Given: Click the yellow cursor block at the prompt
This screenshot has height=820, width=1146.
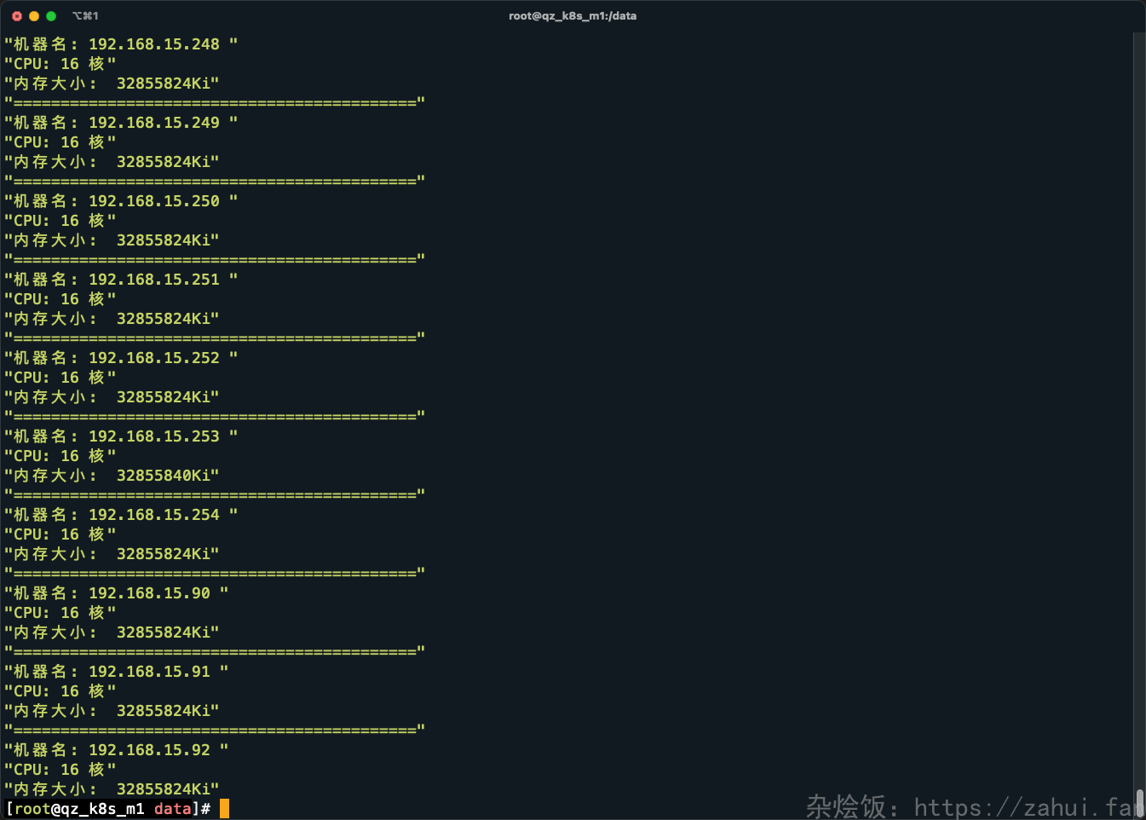Looking at the screenshot, I should [x=224, y=808].
